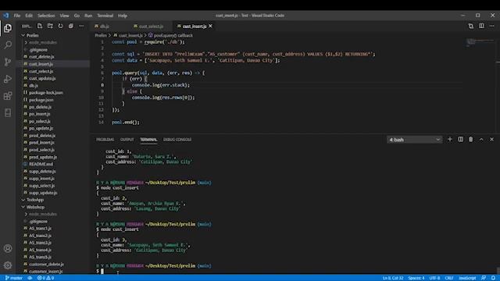Split the editor to the right
This screenshot has width=500, height=281.
tap(481, 26)
